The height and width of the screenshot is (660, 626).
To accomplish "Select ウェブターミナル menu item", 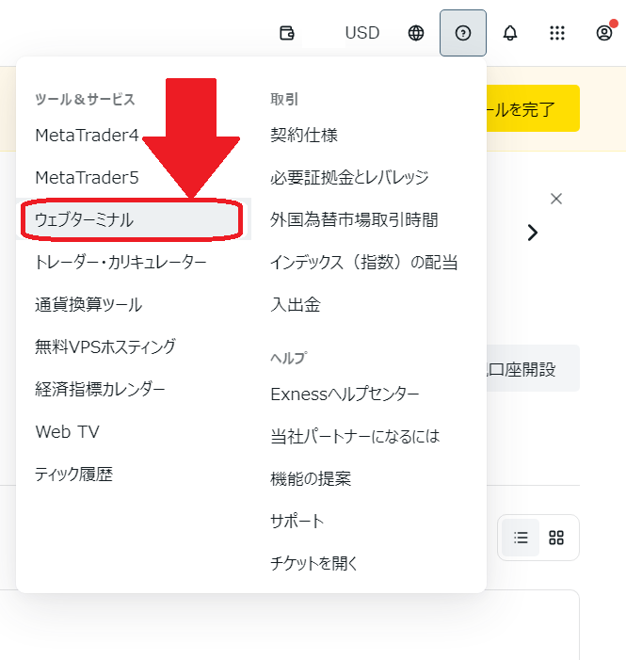I will [x=134, y=219].
